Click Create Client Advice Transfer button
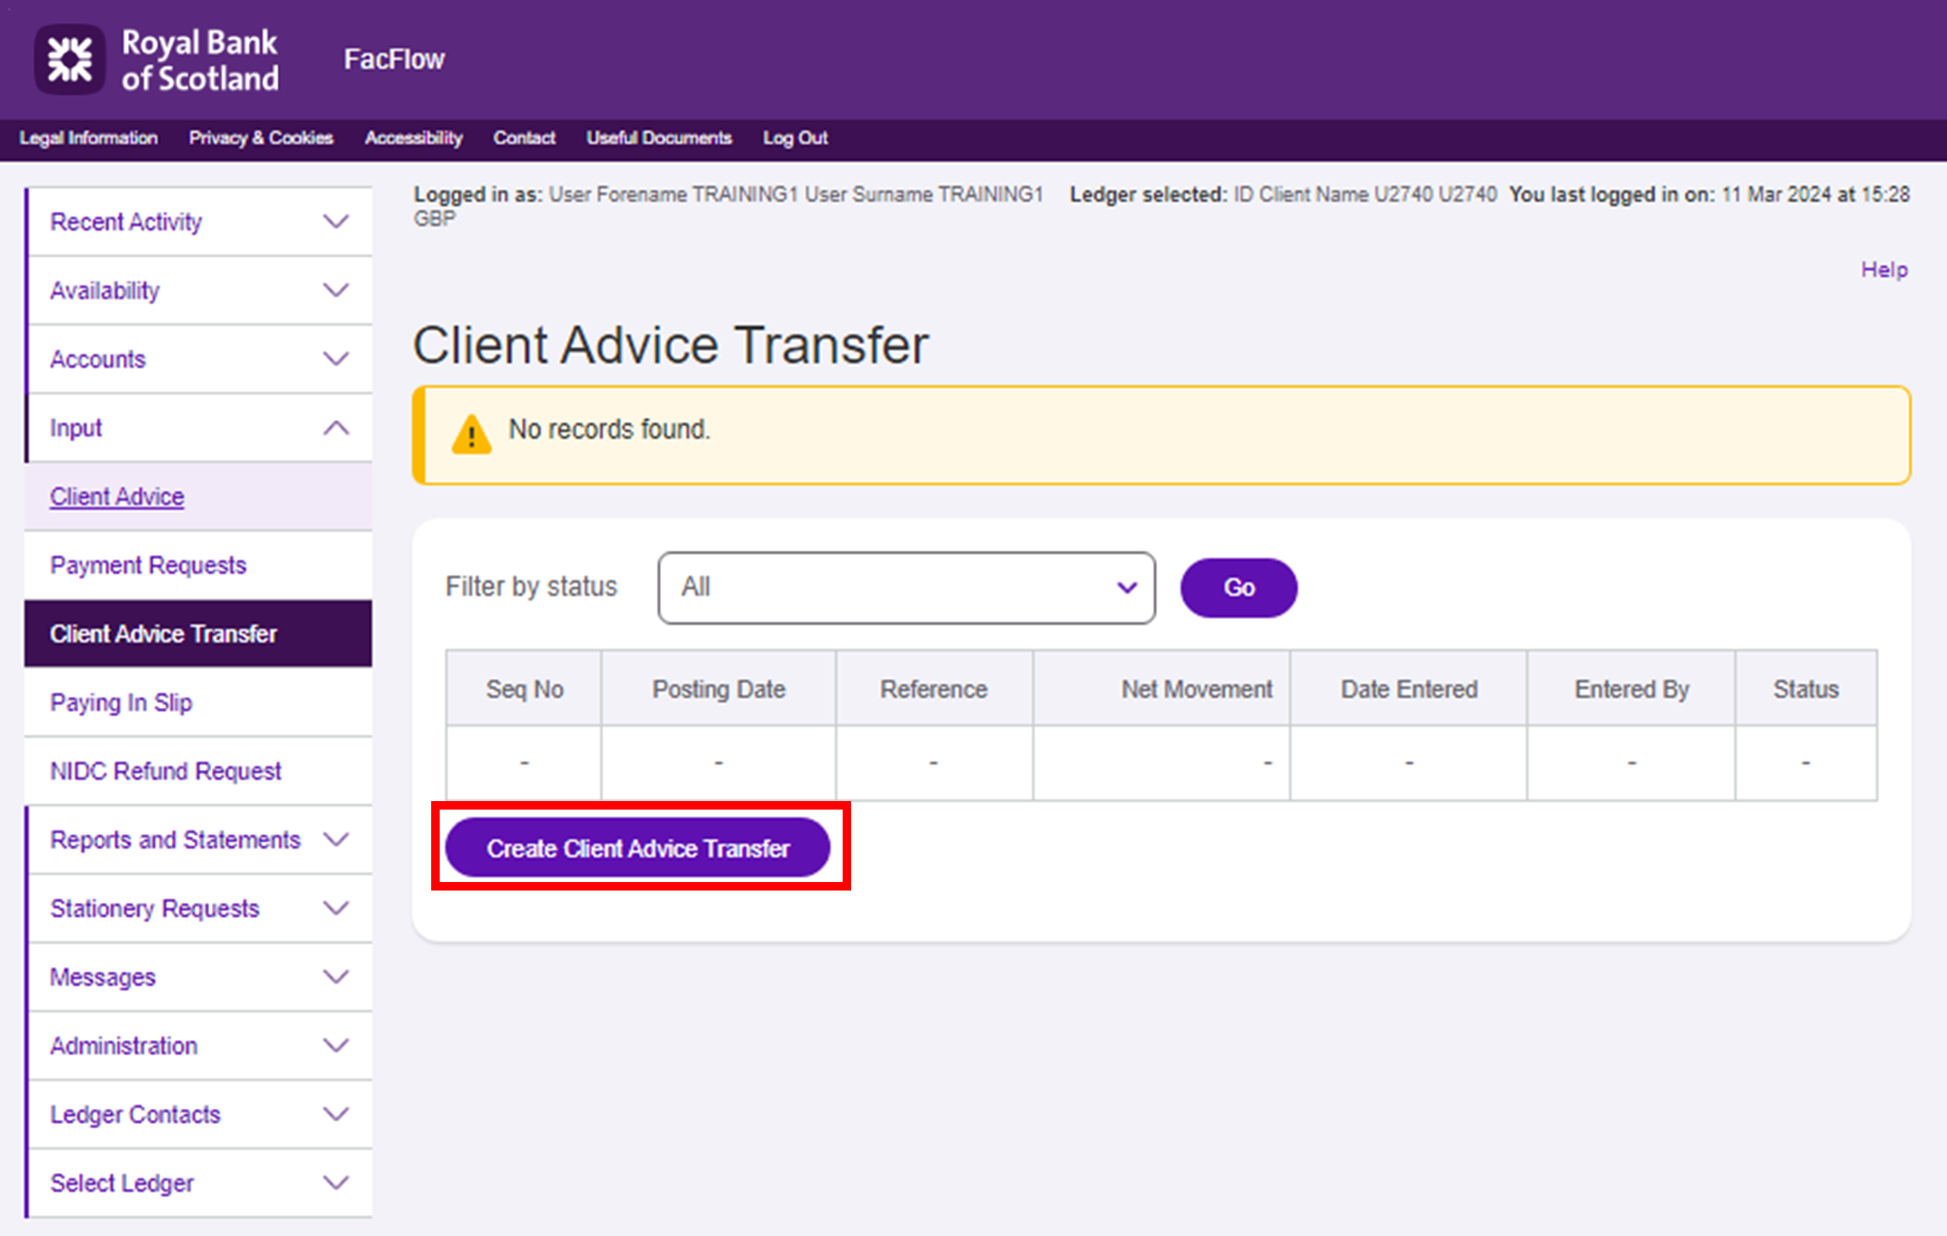The width and height of the screenshot is (1947, 1236). point(637,848)
